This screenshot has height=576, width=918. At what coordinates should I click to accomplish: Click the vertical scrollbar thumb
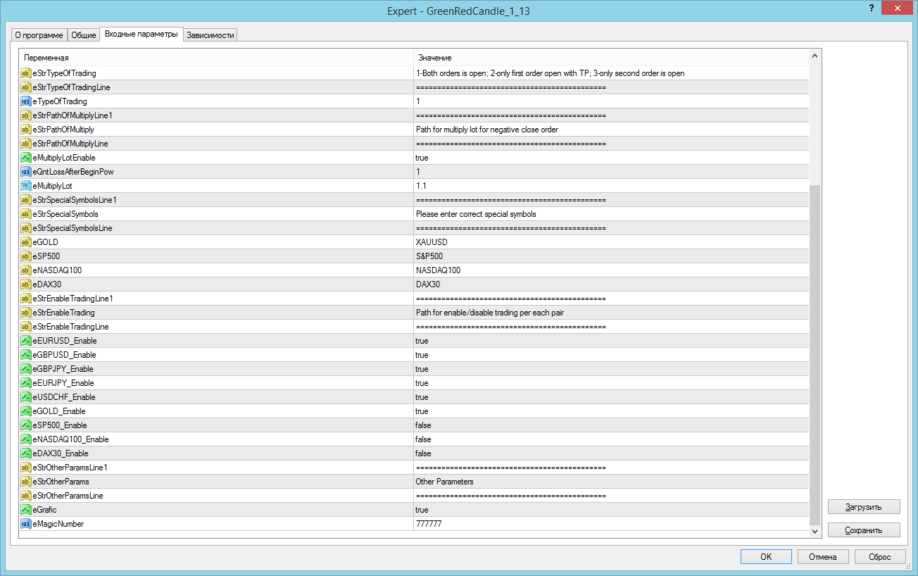[815, 354]
